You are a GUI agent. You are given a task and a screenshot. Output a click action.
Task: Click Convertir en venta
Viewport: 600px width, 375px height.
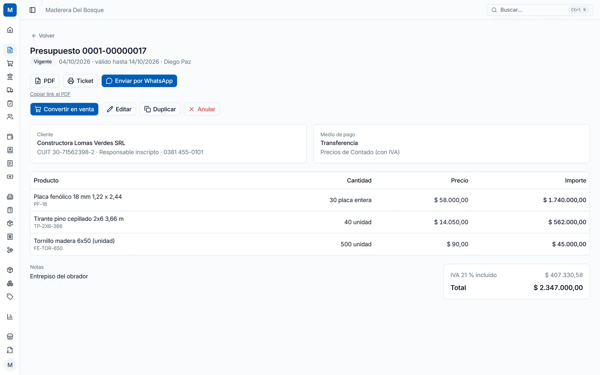[64, 109]
